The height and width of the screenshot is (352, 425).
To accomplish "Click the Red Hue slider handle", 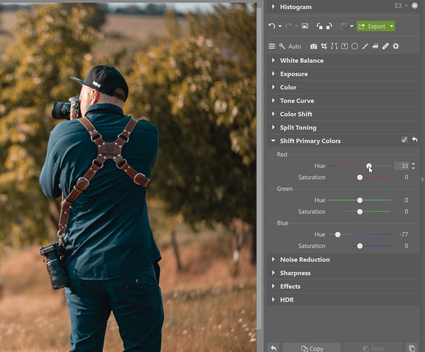I will click(x=369, y=166).
